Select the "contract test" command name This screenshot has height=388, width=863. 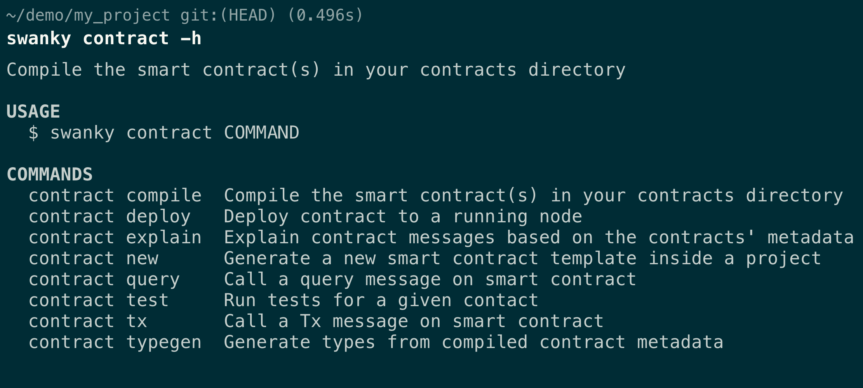(x=99, y=300)
